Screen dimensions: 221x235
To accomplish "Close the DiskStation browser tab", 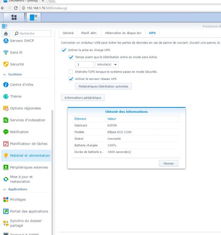I will click(x=43, y=1).
